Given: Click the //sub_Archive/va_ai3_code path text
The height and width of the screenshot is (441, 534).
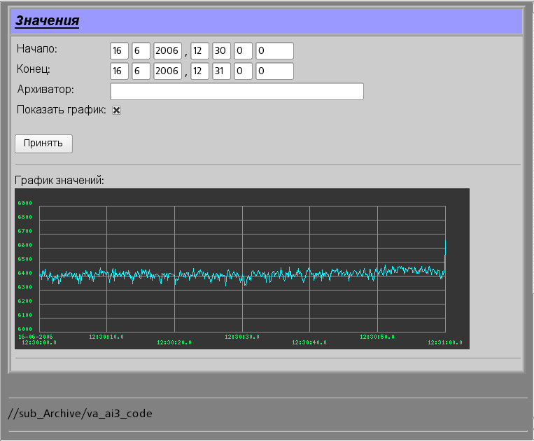Looking at the screenshot, I should click(x=80, y=414).
